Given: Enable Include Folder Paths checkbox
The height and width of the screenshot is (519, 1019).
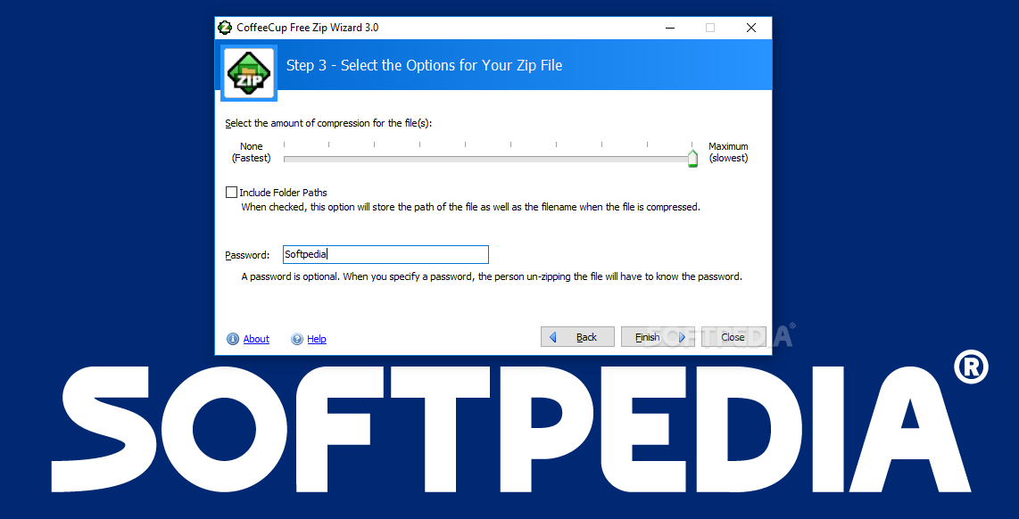Looking at the screenshot, I should [x=231, y=193].
